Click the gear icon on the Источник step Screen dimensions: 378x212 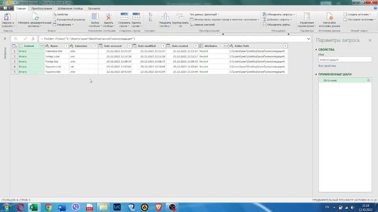coord(369,81)
